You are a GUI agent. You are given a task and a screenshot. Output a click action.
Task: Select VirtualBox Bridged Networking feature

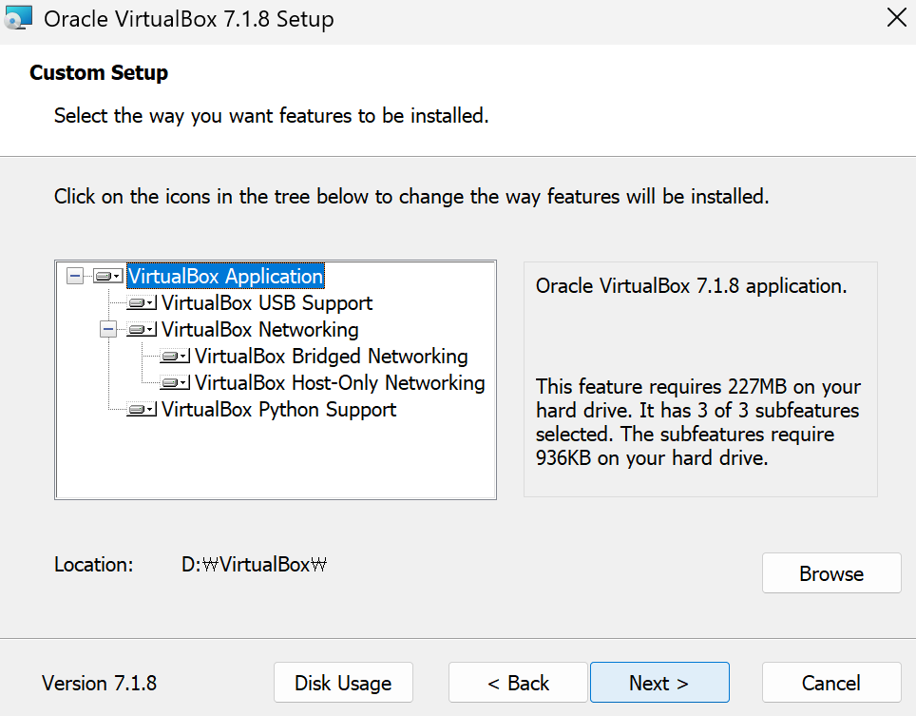coord(332,356)
